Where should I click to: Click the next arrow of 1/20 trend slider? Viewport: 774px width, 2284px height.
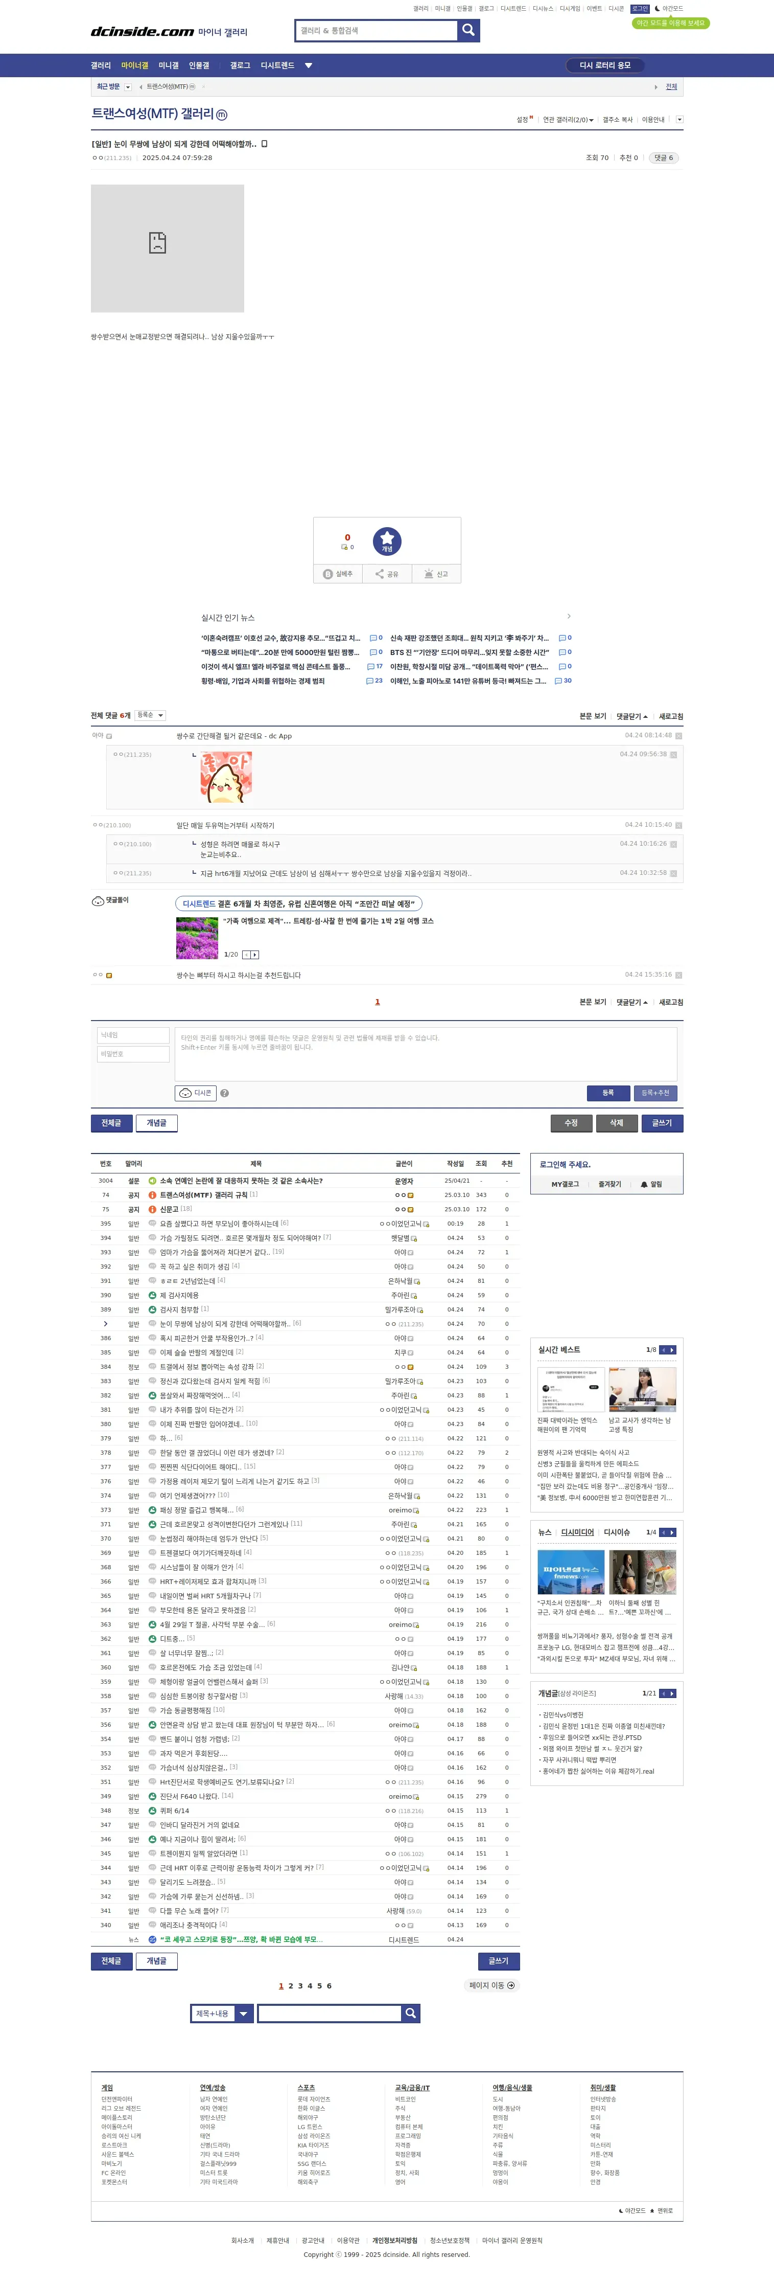(x=255, y=955)
